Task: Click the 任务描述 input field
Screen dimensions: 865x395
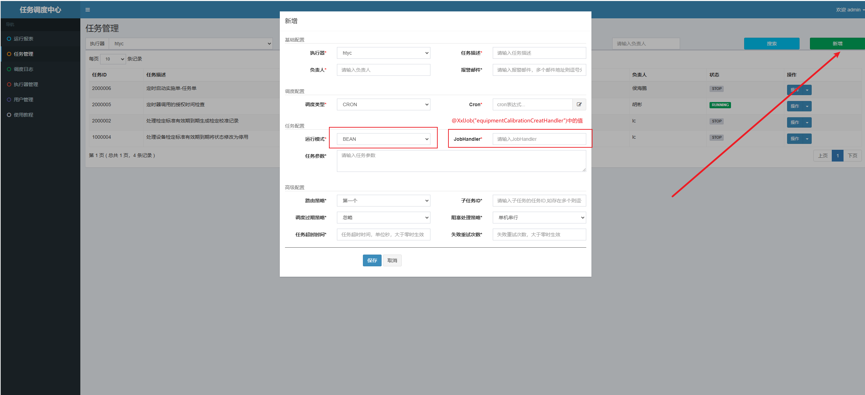Action: 539,53
